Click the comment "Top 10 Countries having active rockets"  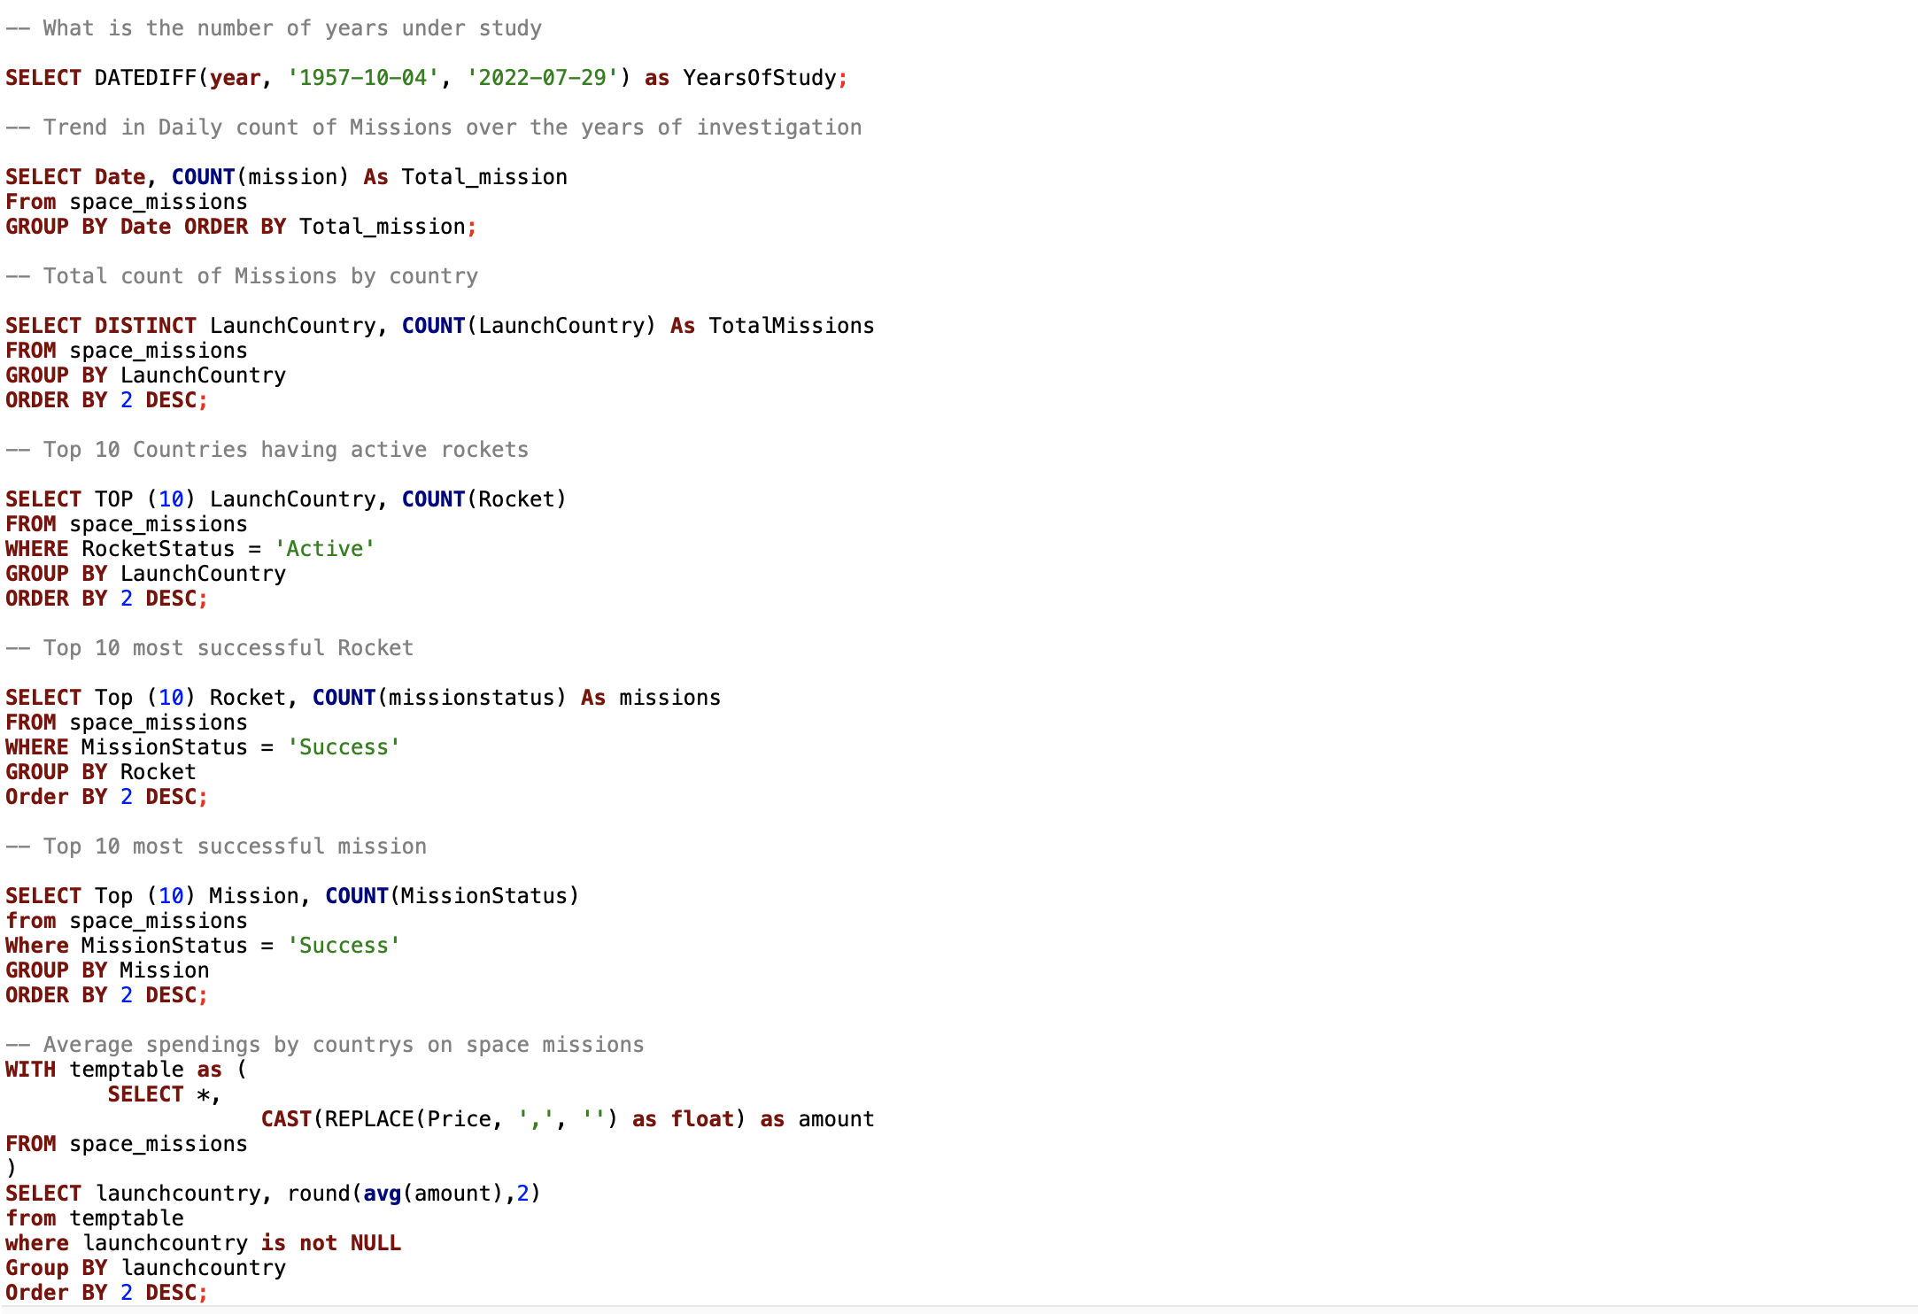(267, 450)
